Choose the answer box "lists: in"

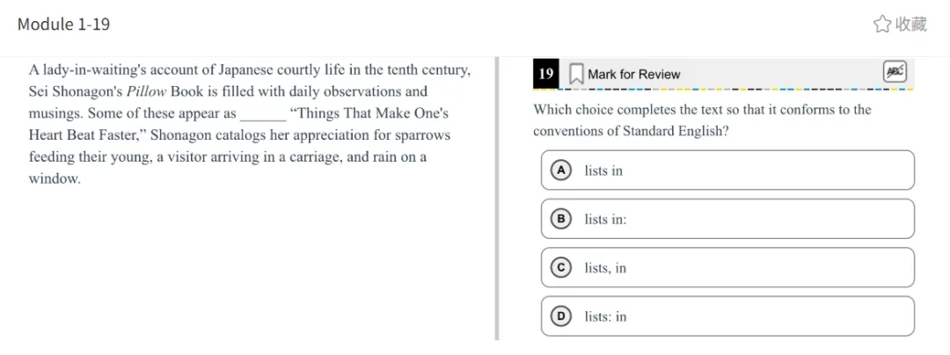click(x=727, y=315)
